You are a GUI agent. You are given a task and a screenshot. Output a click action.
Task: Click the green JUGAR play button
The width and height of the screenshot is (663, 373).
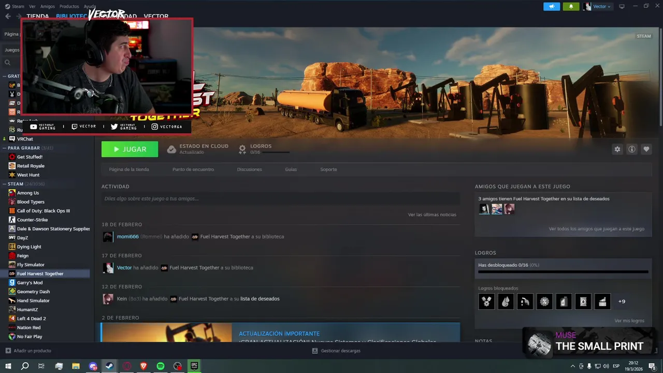coord(129,149)
